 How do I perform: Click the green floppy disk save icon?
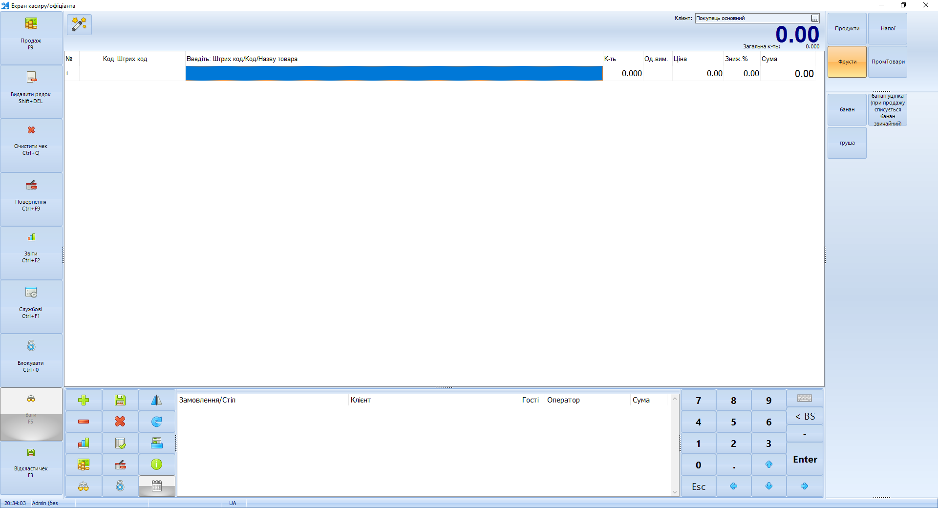coord(120,400)
